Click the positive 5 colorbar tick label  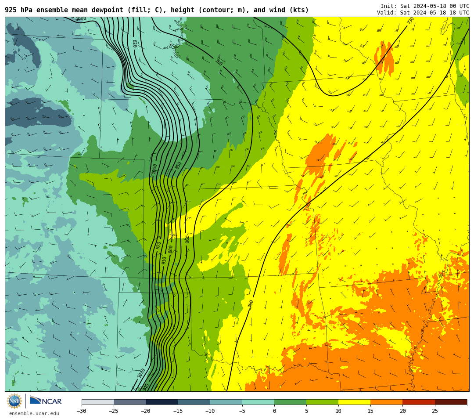coord(306,411)
